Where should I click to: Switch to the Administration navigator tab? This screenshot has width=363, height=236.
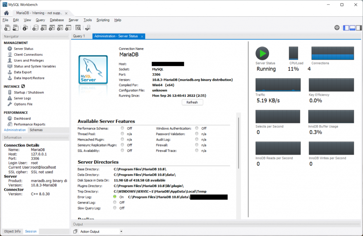15,130
